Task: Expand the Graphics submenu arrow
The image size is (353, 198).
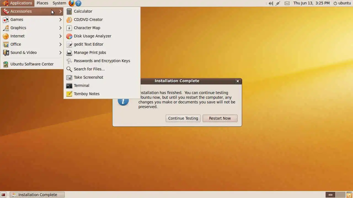Action: tap(60, 28)
